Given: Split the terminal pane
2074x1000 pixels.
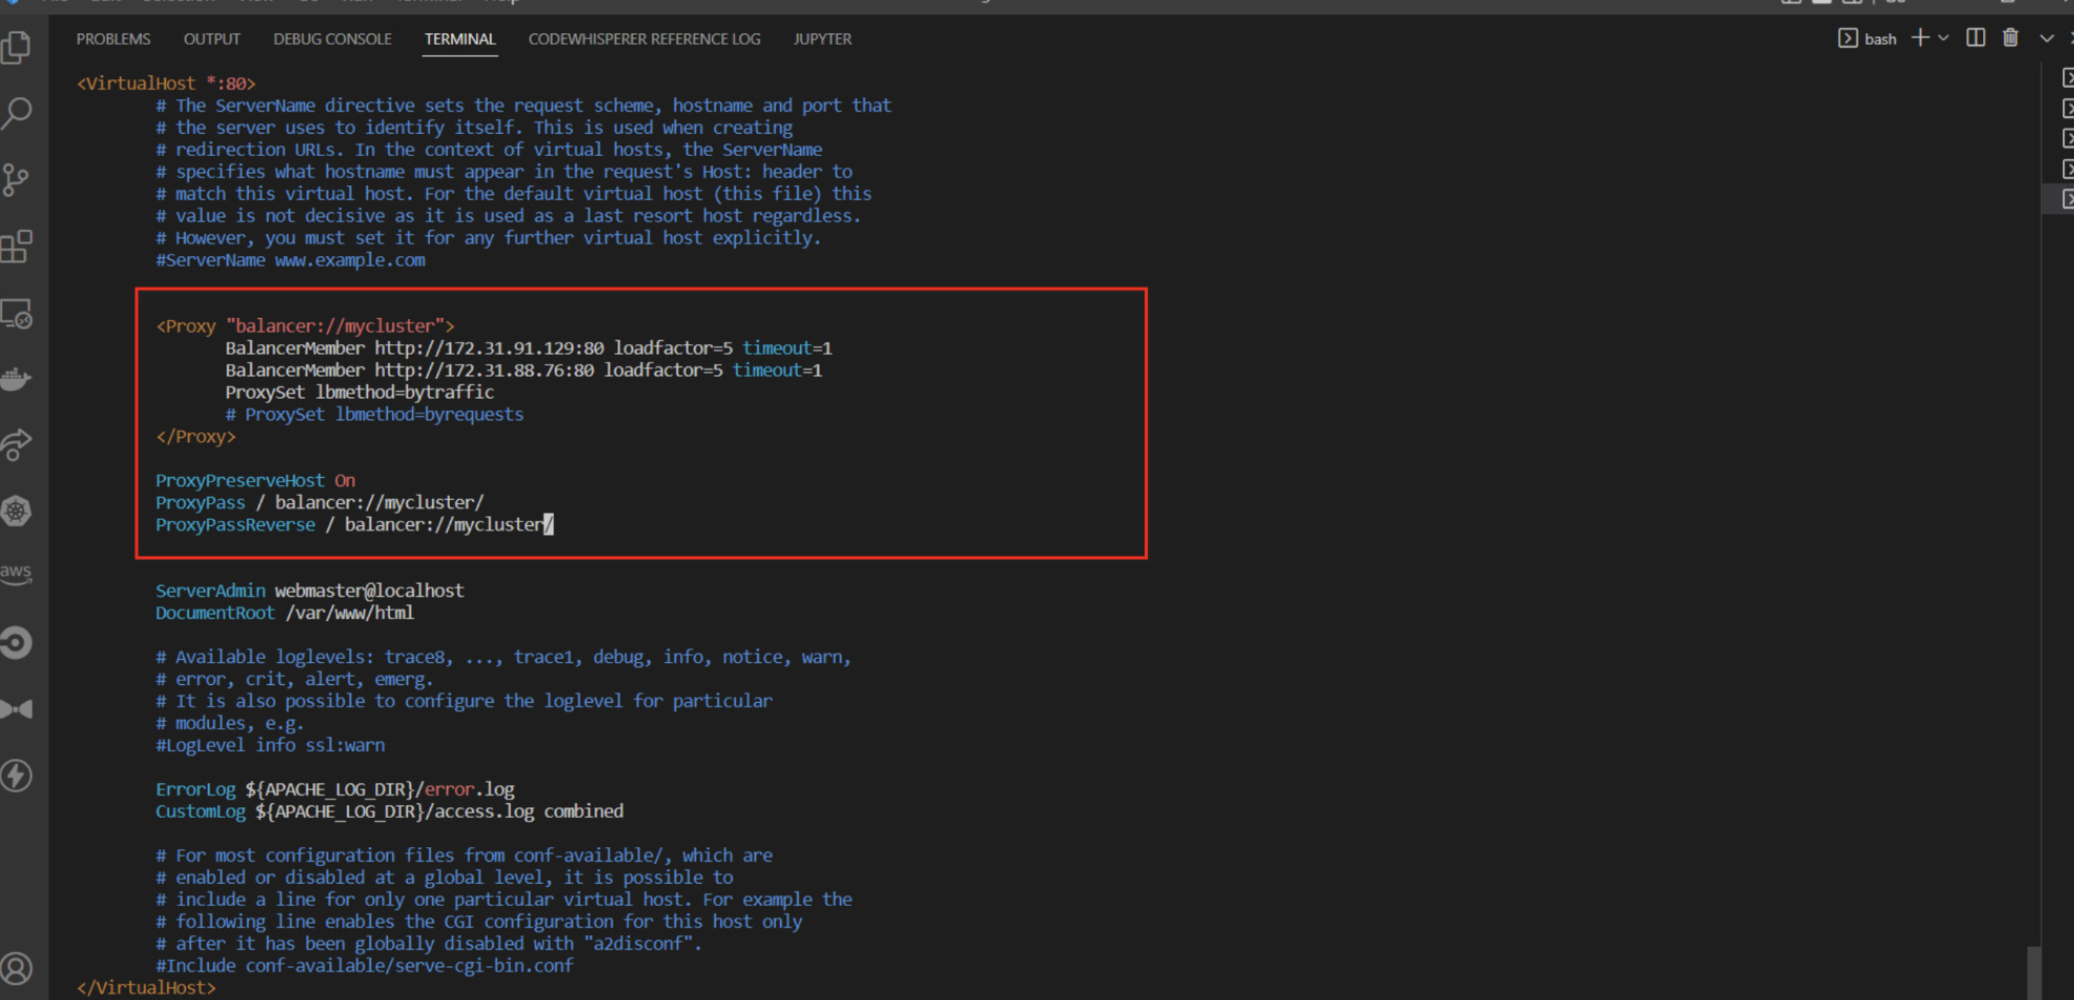Looking at the screenshot, I should pyautogui.click(x=1975, y=38).
